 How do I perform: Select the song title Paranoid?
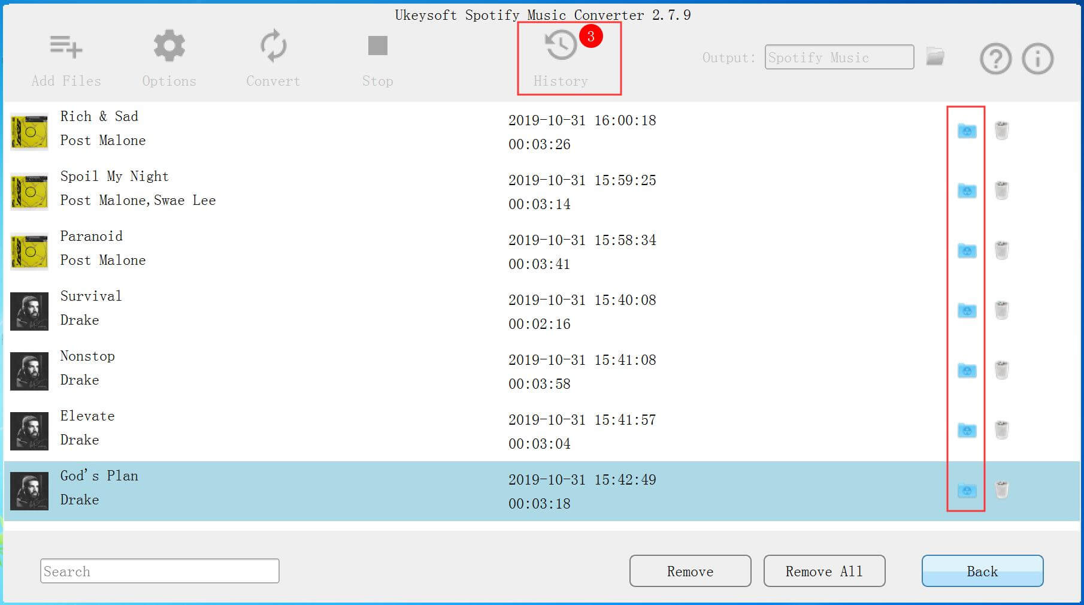(x=92, y=236)
